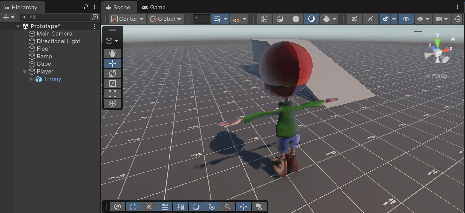Image resolution: width=465 pixels, height=213 pixels.
Task: Toggle crescent shaded lighting draw mode button
Action: [x=311, y=19]
